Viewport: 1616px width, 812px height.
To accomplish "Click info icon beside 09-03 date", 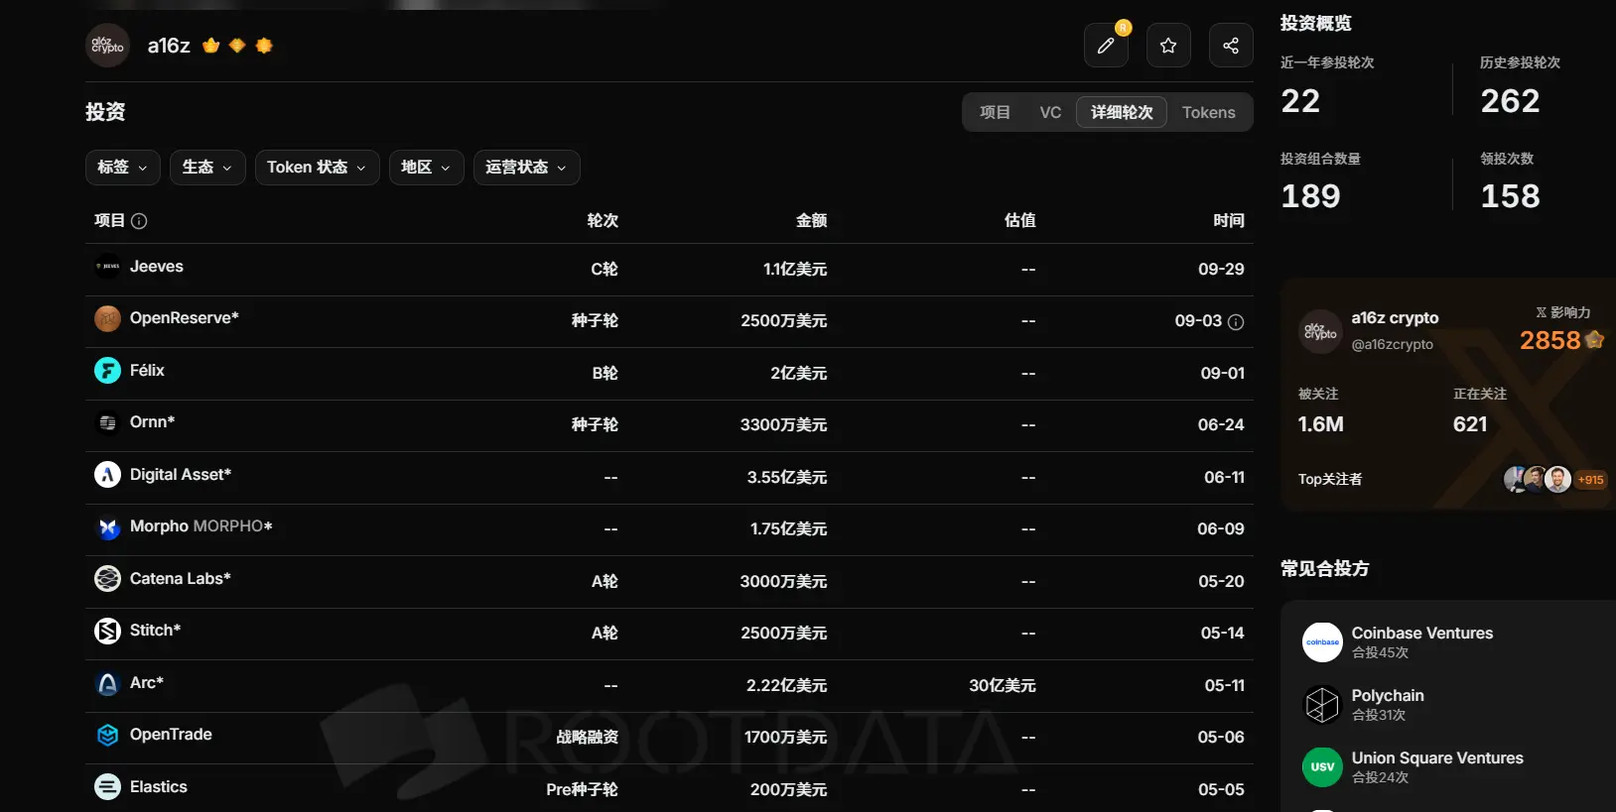I will click(1236, 322).
